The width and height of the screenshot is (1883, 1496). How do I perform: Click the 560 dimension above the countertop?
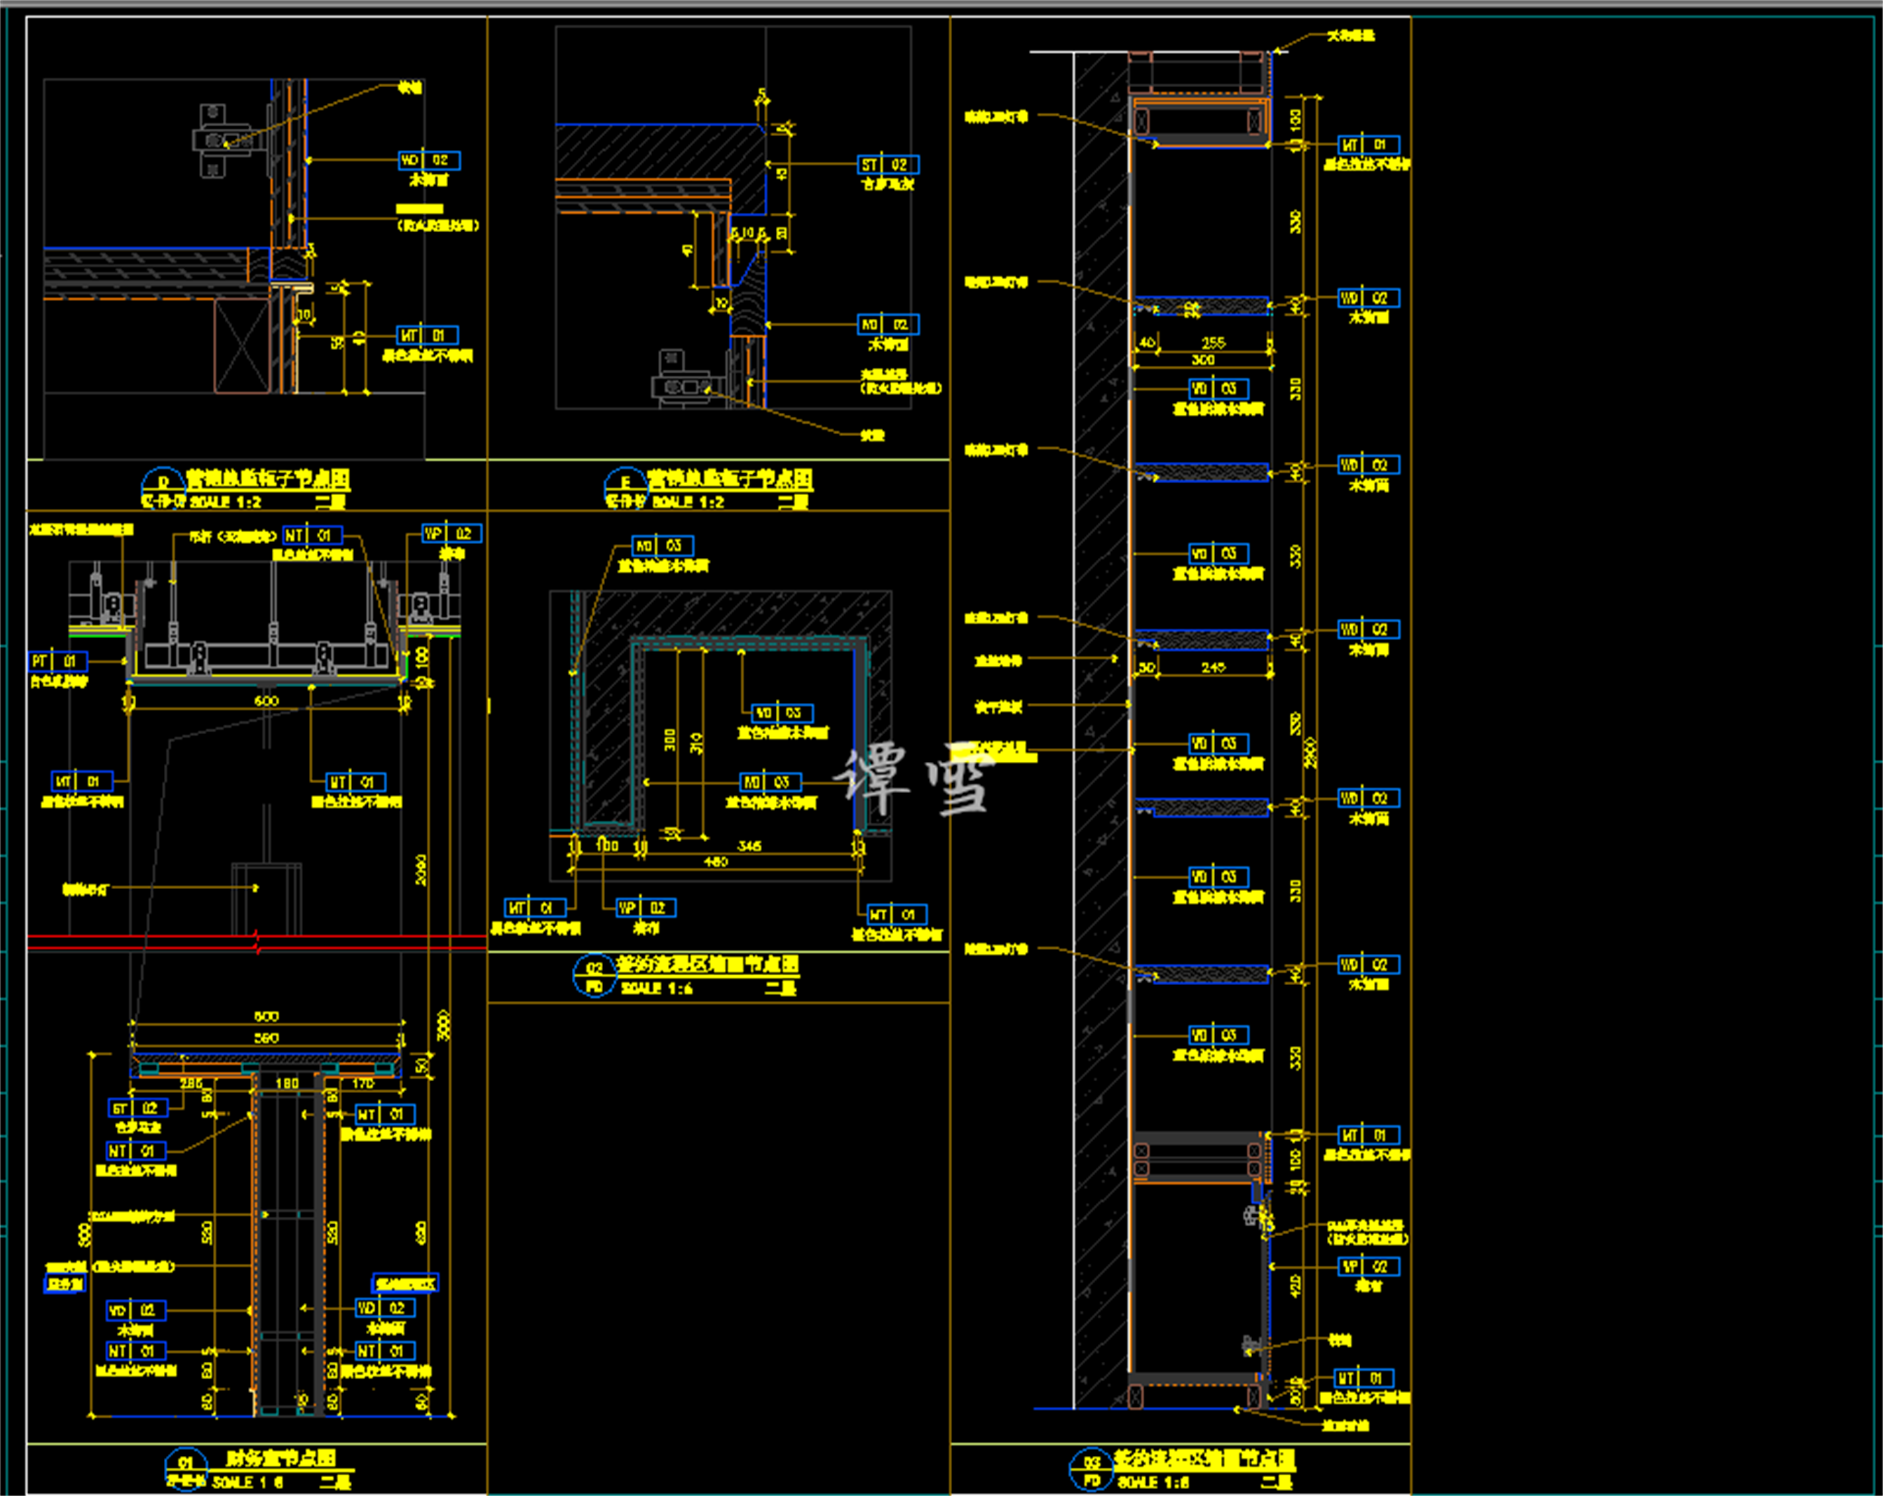(266, 1037)
